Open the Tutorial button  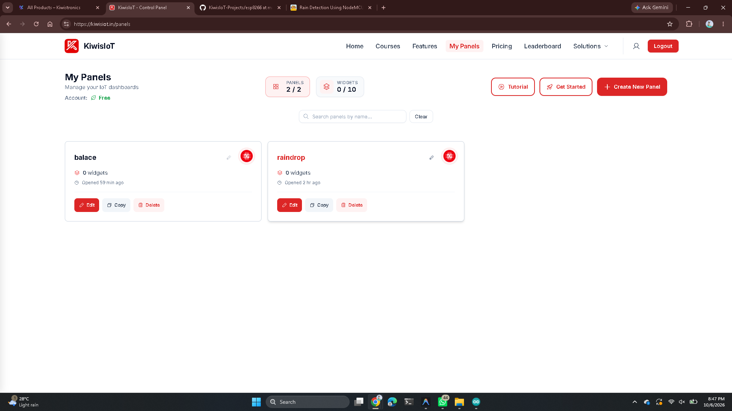[513, 87]
